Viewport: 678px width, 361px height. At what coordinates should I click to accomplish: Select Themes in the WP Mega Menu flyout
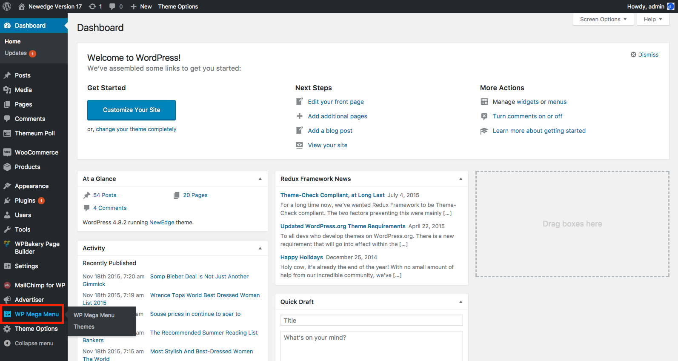(84, 327)
